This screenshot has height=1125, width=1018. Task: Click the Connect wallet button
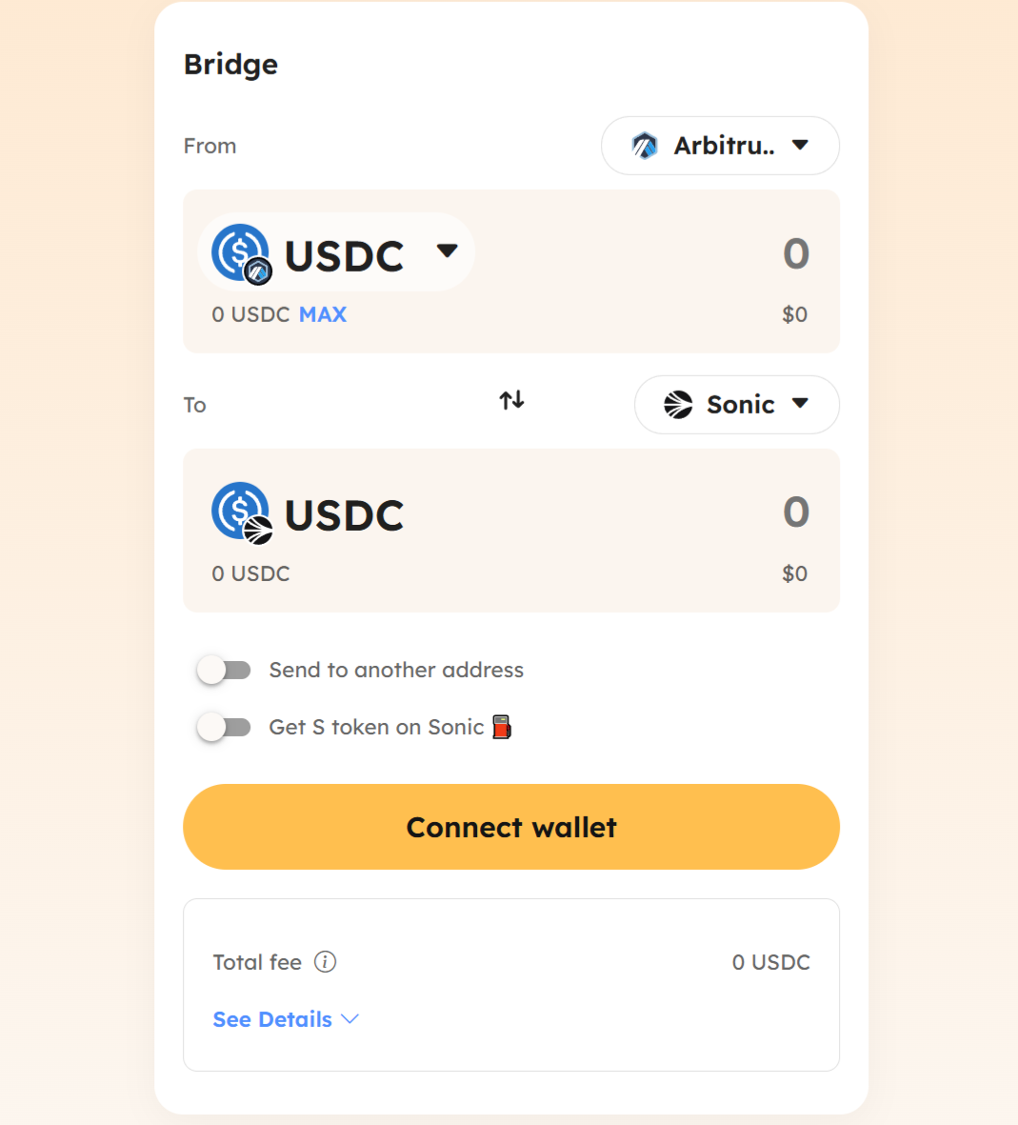click(x=511, y=827)
